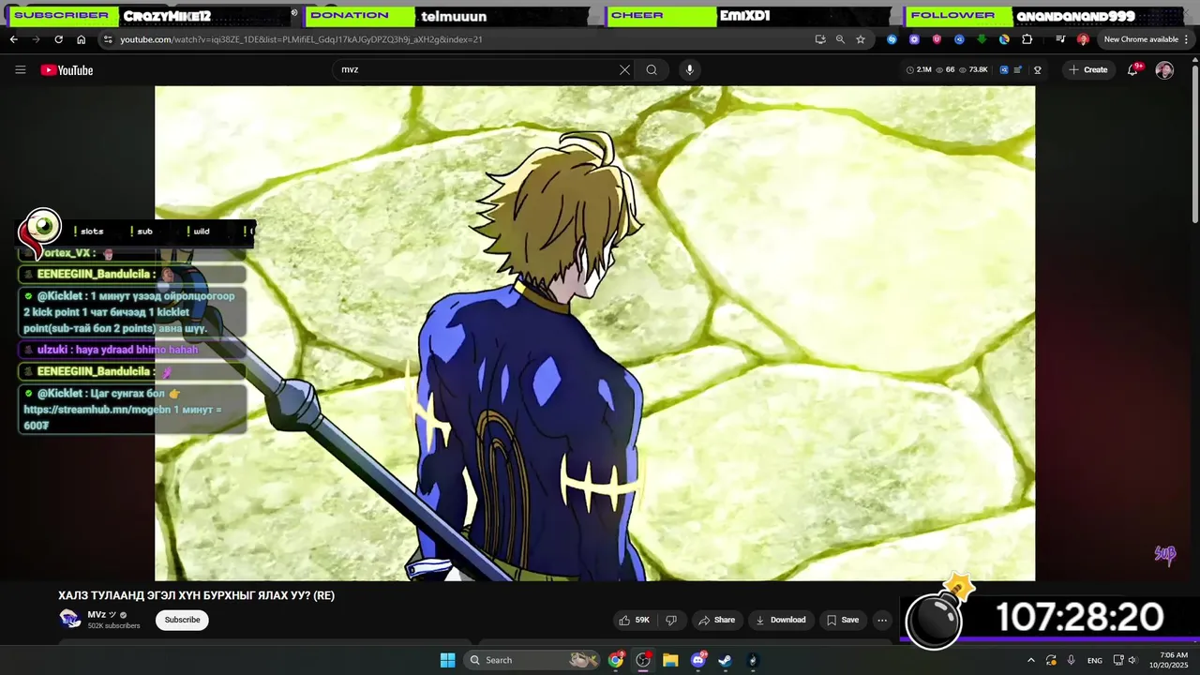Bookmark this page with the star icon

[861, 39]
